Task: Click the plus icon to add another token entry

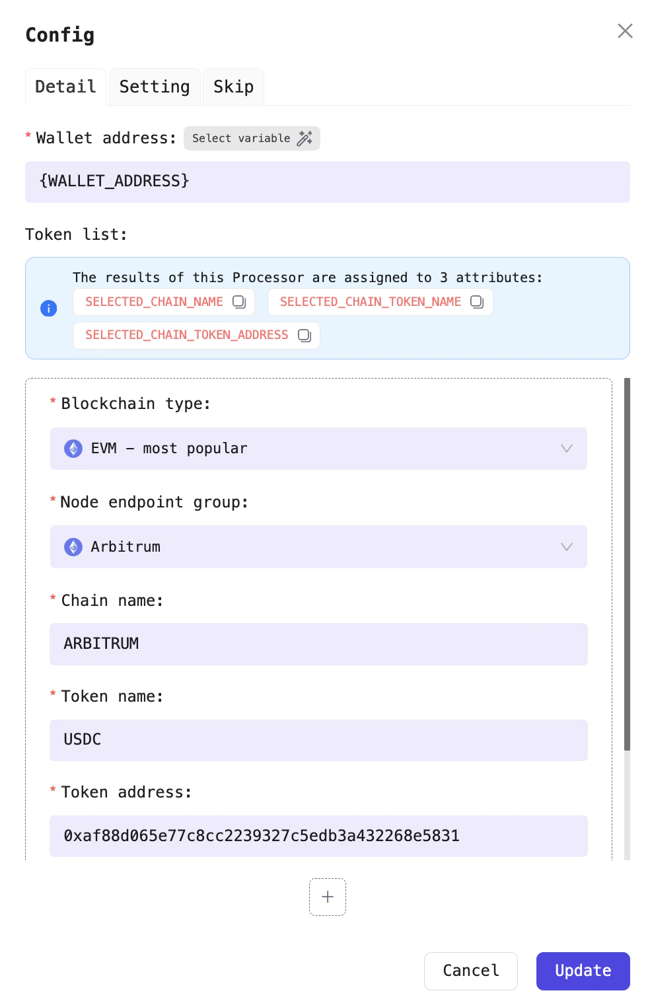Action: tap(327, 897)
